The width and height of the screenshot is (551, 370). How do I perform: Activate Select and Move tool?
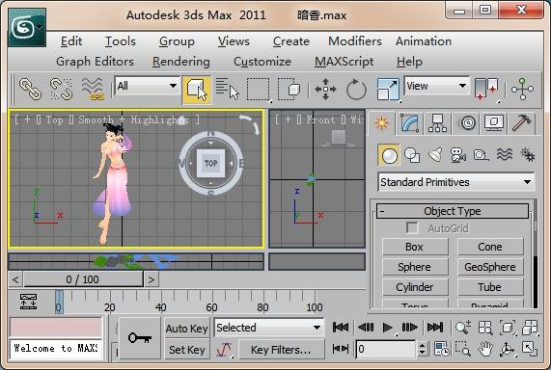pyautogui.click(x=325, y=90)
